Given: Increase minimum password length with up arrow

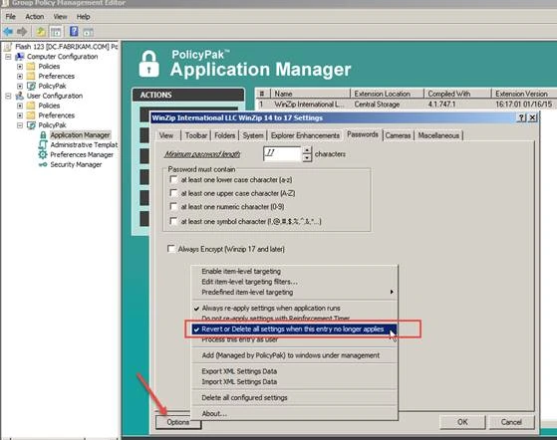Looking at the screenshot, I should [307, 149].
